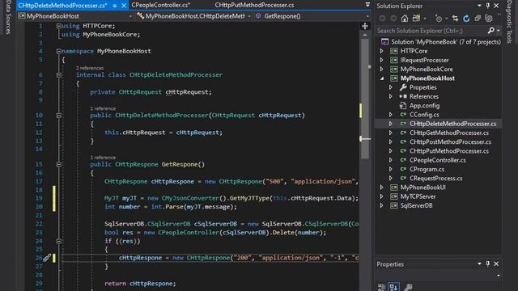Collapse the MyPhoneBookHost project node

coord(382,78)
